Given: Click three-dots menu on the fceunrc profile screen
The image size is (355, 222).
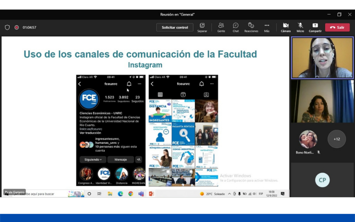Looking at the screenshot, I should pyautogui.click(x=139, y=84).
